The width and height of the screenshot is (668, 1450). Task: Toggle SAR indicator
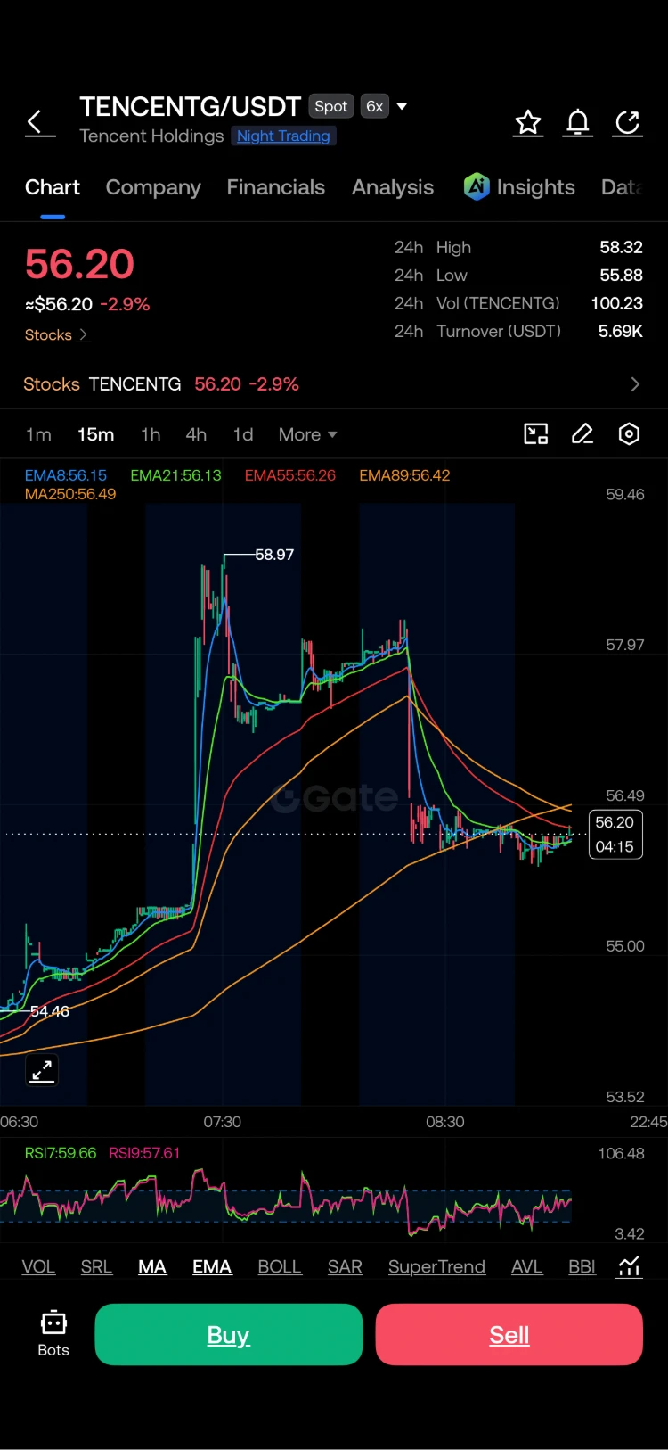point(345,1266)
